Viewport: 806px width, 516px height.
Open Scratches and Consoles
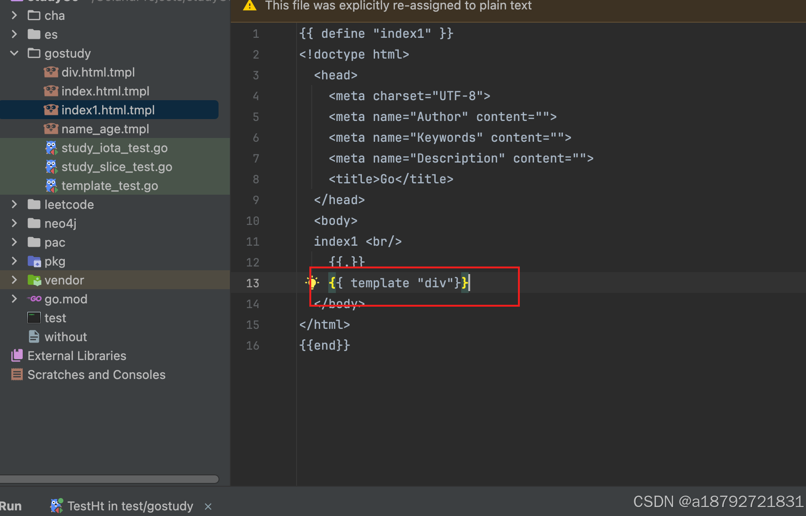[x=96, y=375]
